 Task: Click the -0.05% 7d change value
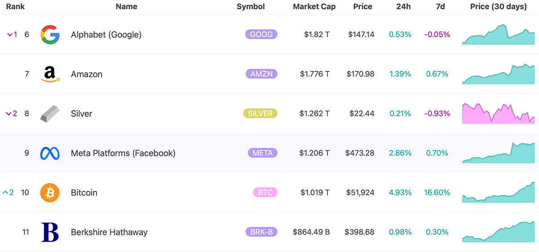coord(437,35)
